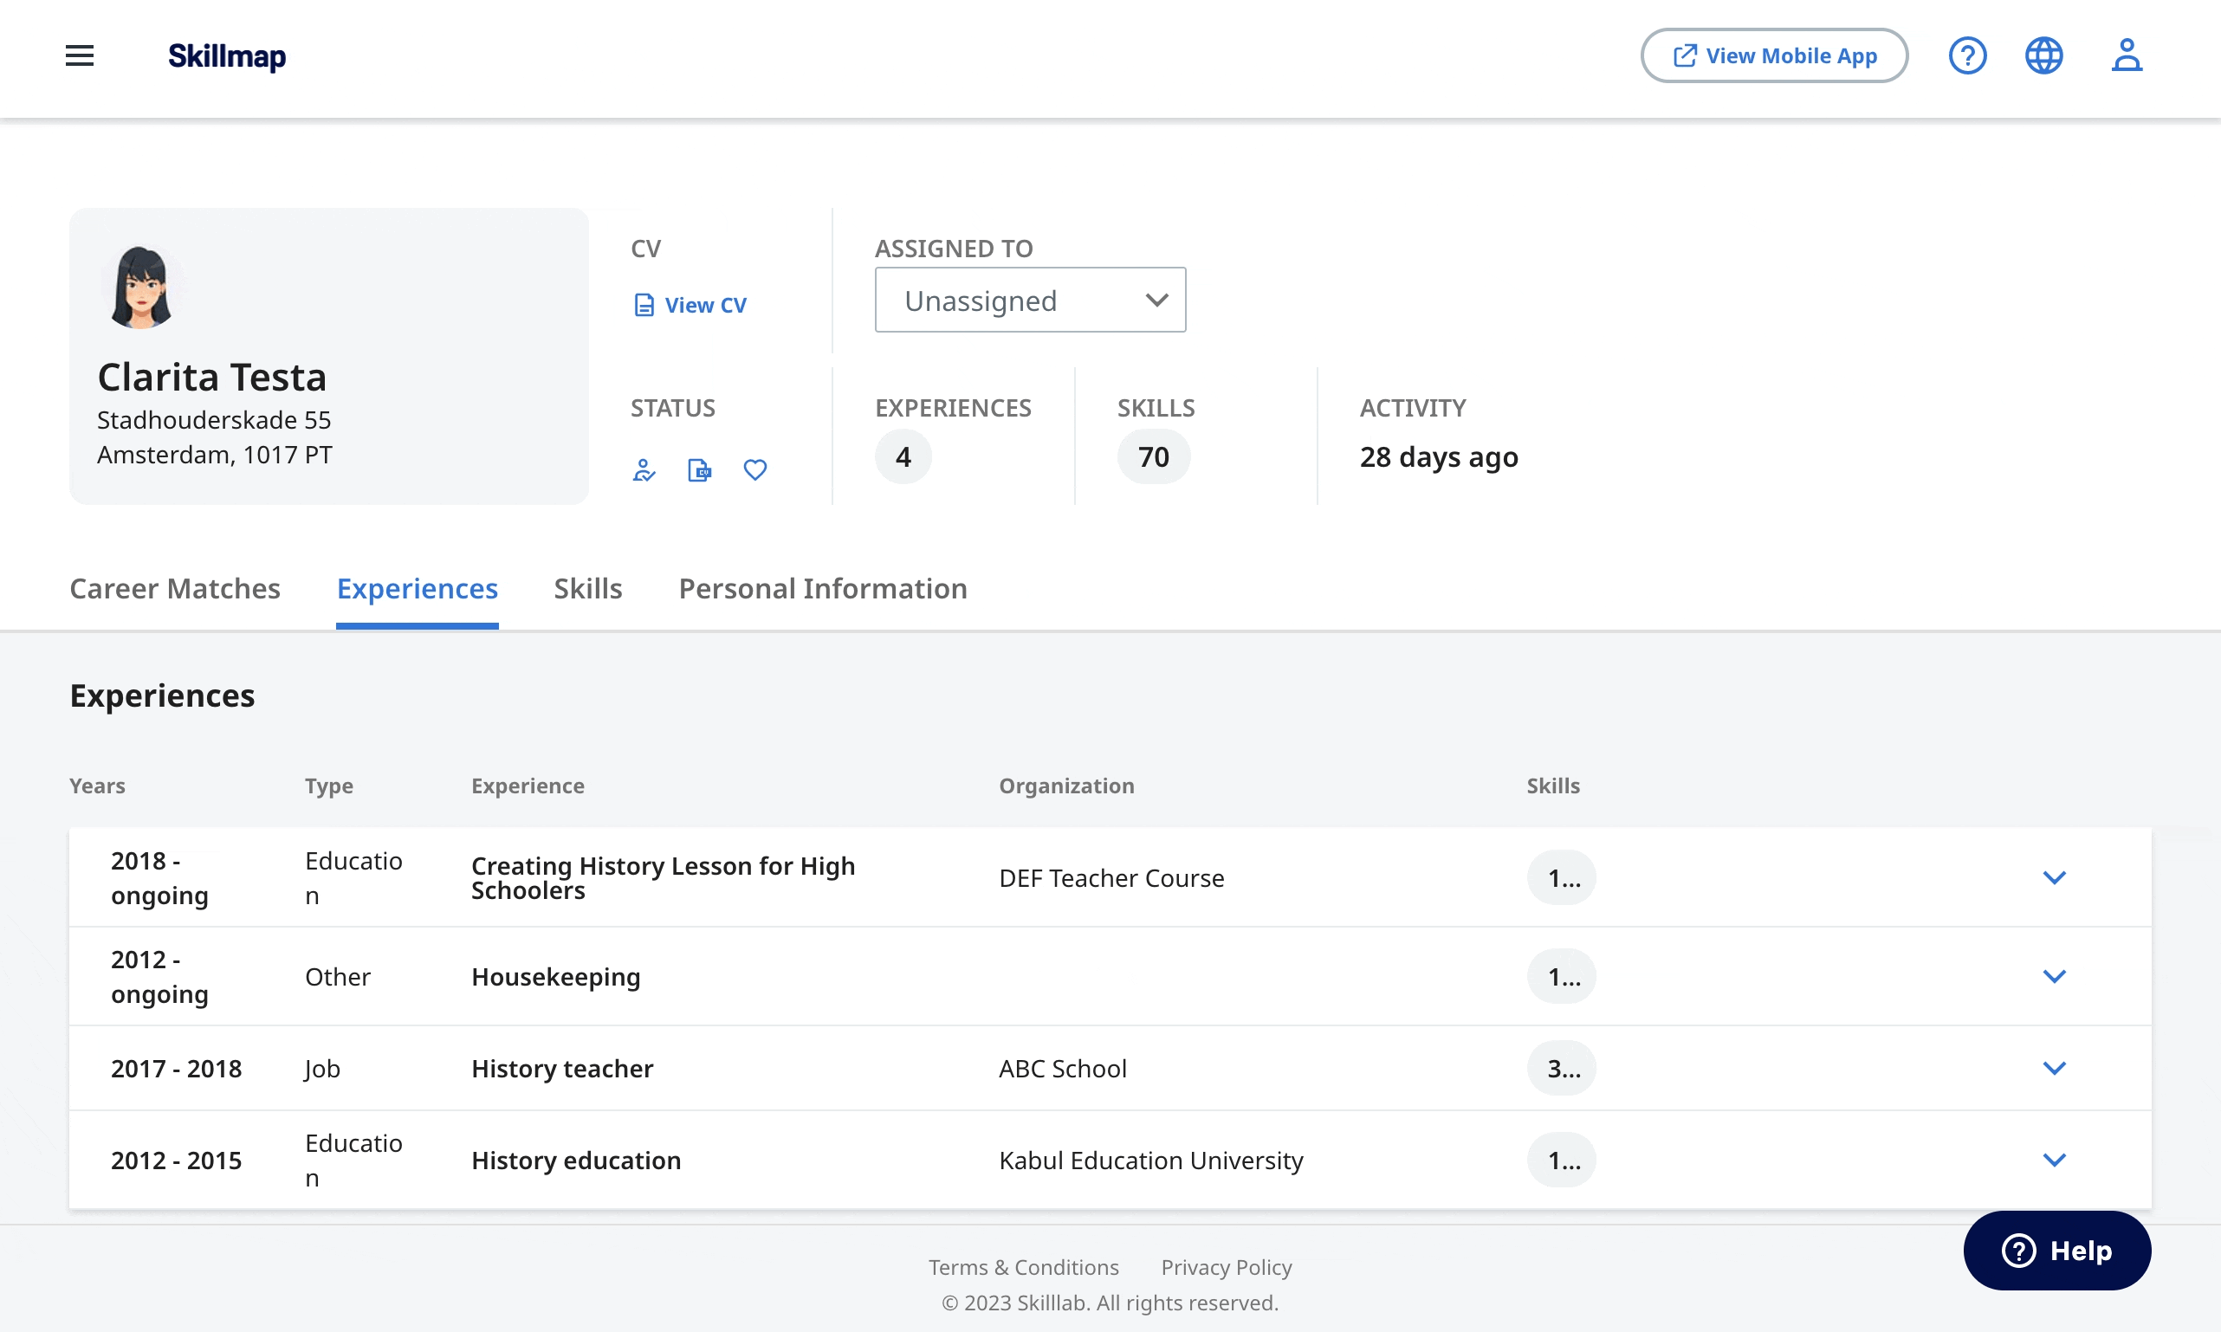Click the '2018 - ongoing' years cell

tap(159, 878)
